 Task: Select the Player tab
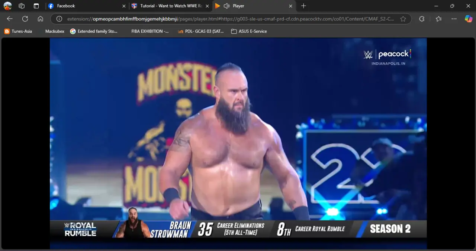255,6
